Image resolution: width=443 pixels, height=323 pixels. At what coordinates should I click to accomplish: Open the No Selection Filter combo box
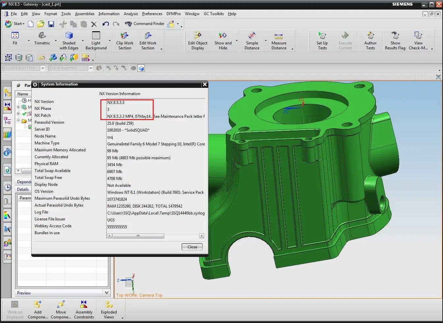pos(24,68)
